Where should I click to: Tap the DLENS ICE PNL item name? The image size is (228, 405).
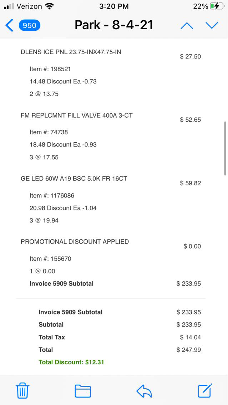pyautogui.click(x=71, y=52)
